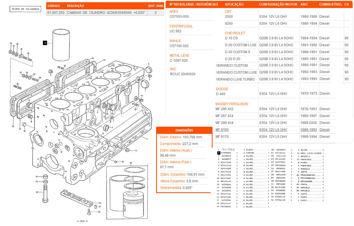354x226 pixels.
Task: Click the CONFIGURAÇÃO MOTOR column header
Action: (x=278, y=4)
